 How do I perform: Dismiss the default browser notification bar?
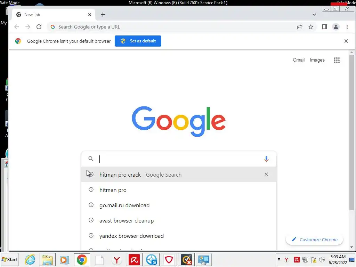(x=346, y=41)
